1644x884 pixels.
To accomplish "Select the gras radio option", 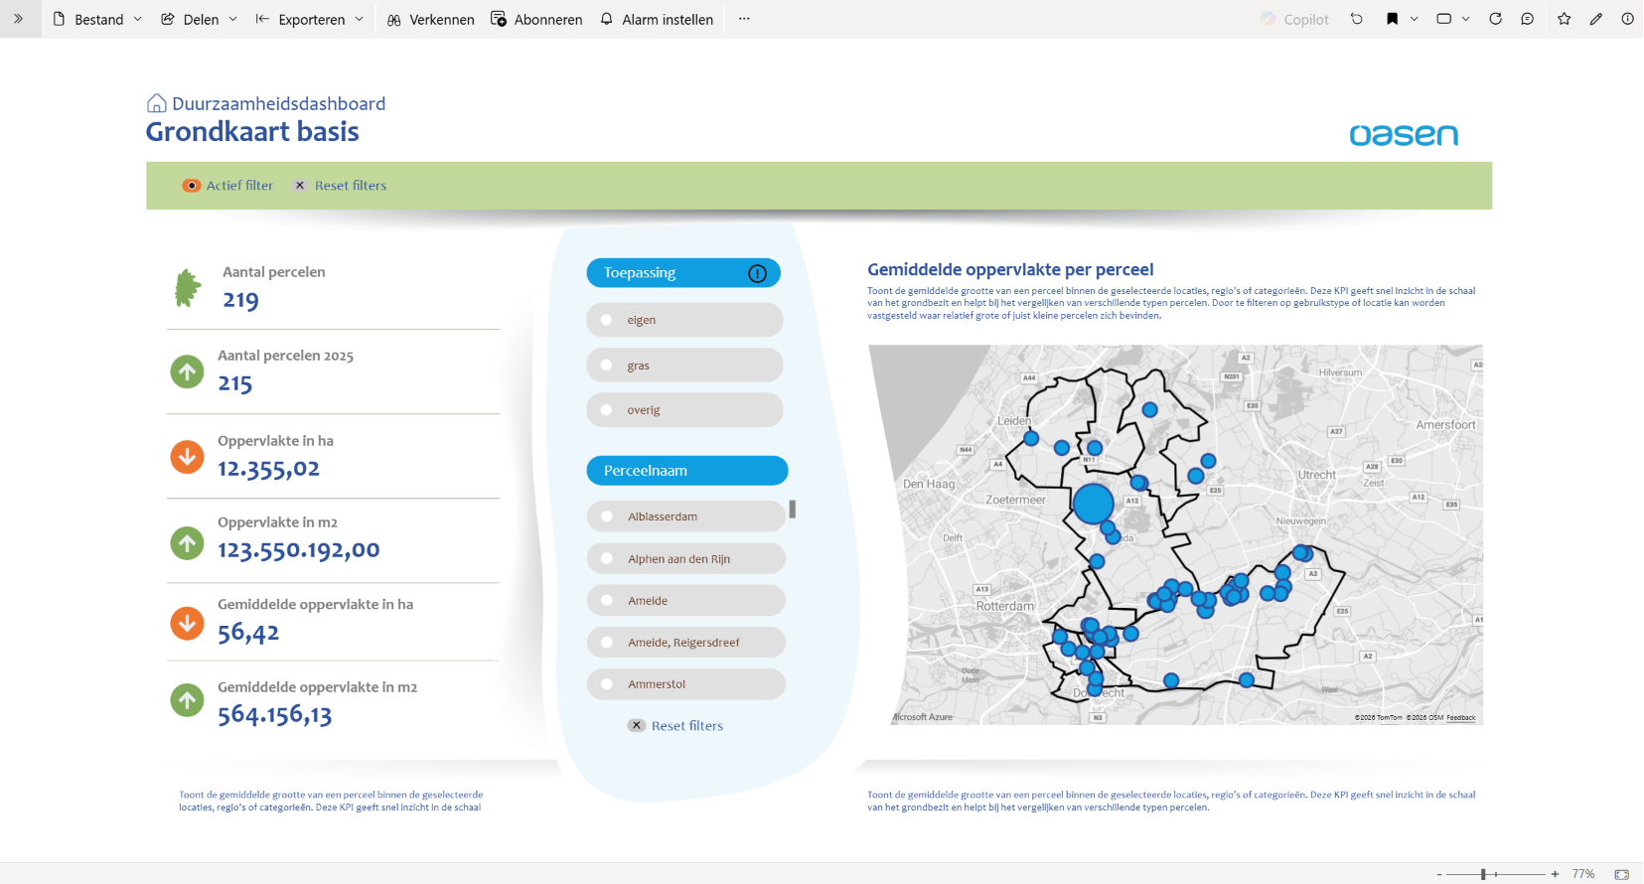I will pos(684,366).
